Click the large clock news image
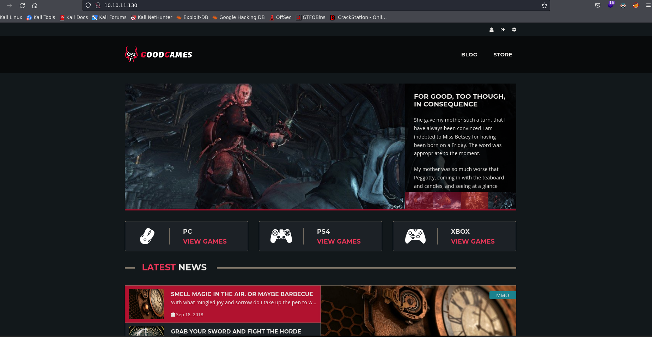Image resolution: width=652 pixels, height=337 pixels. coord(418,310)
